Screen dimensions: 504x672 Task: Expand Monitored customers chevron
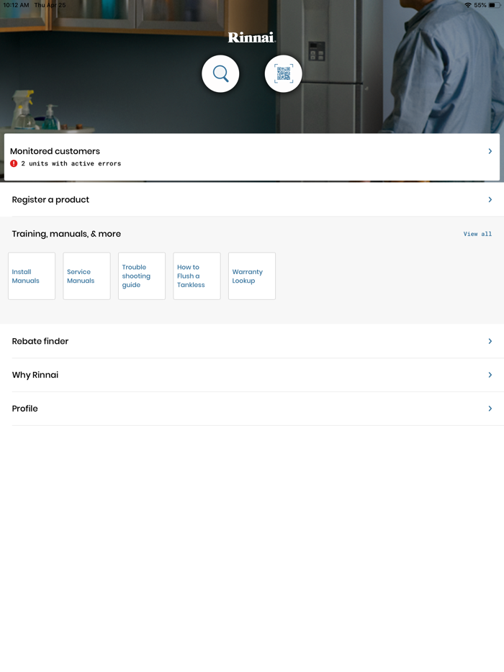[490, 151]
